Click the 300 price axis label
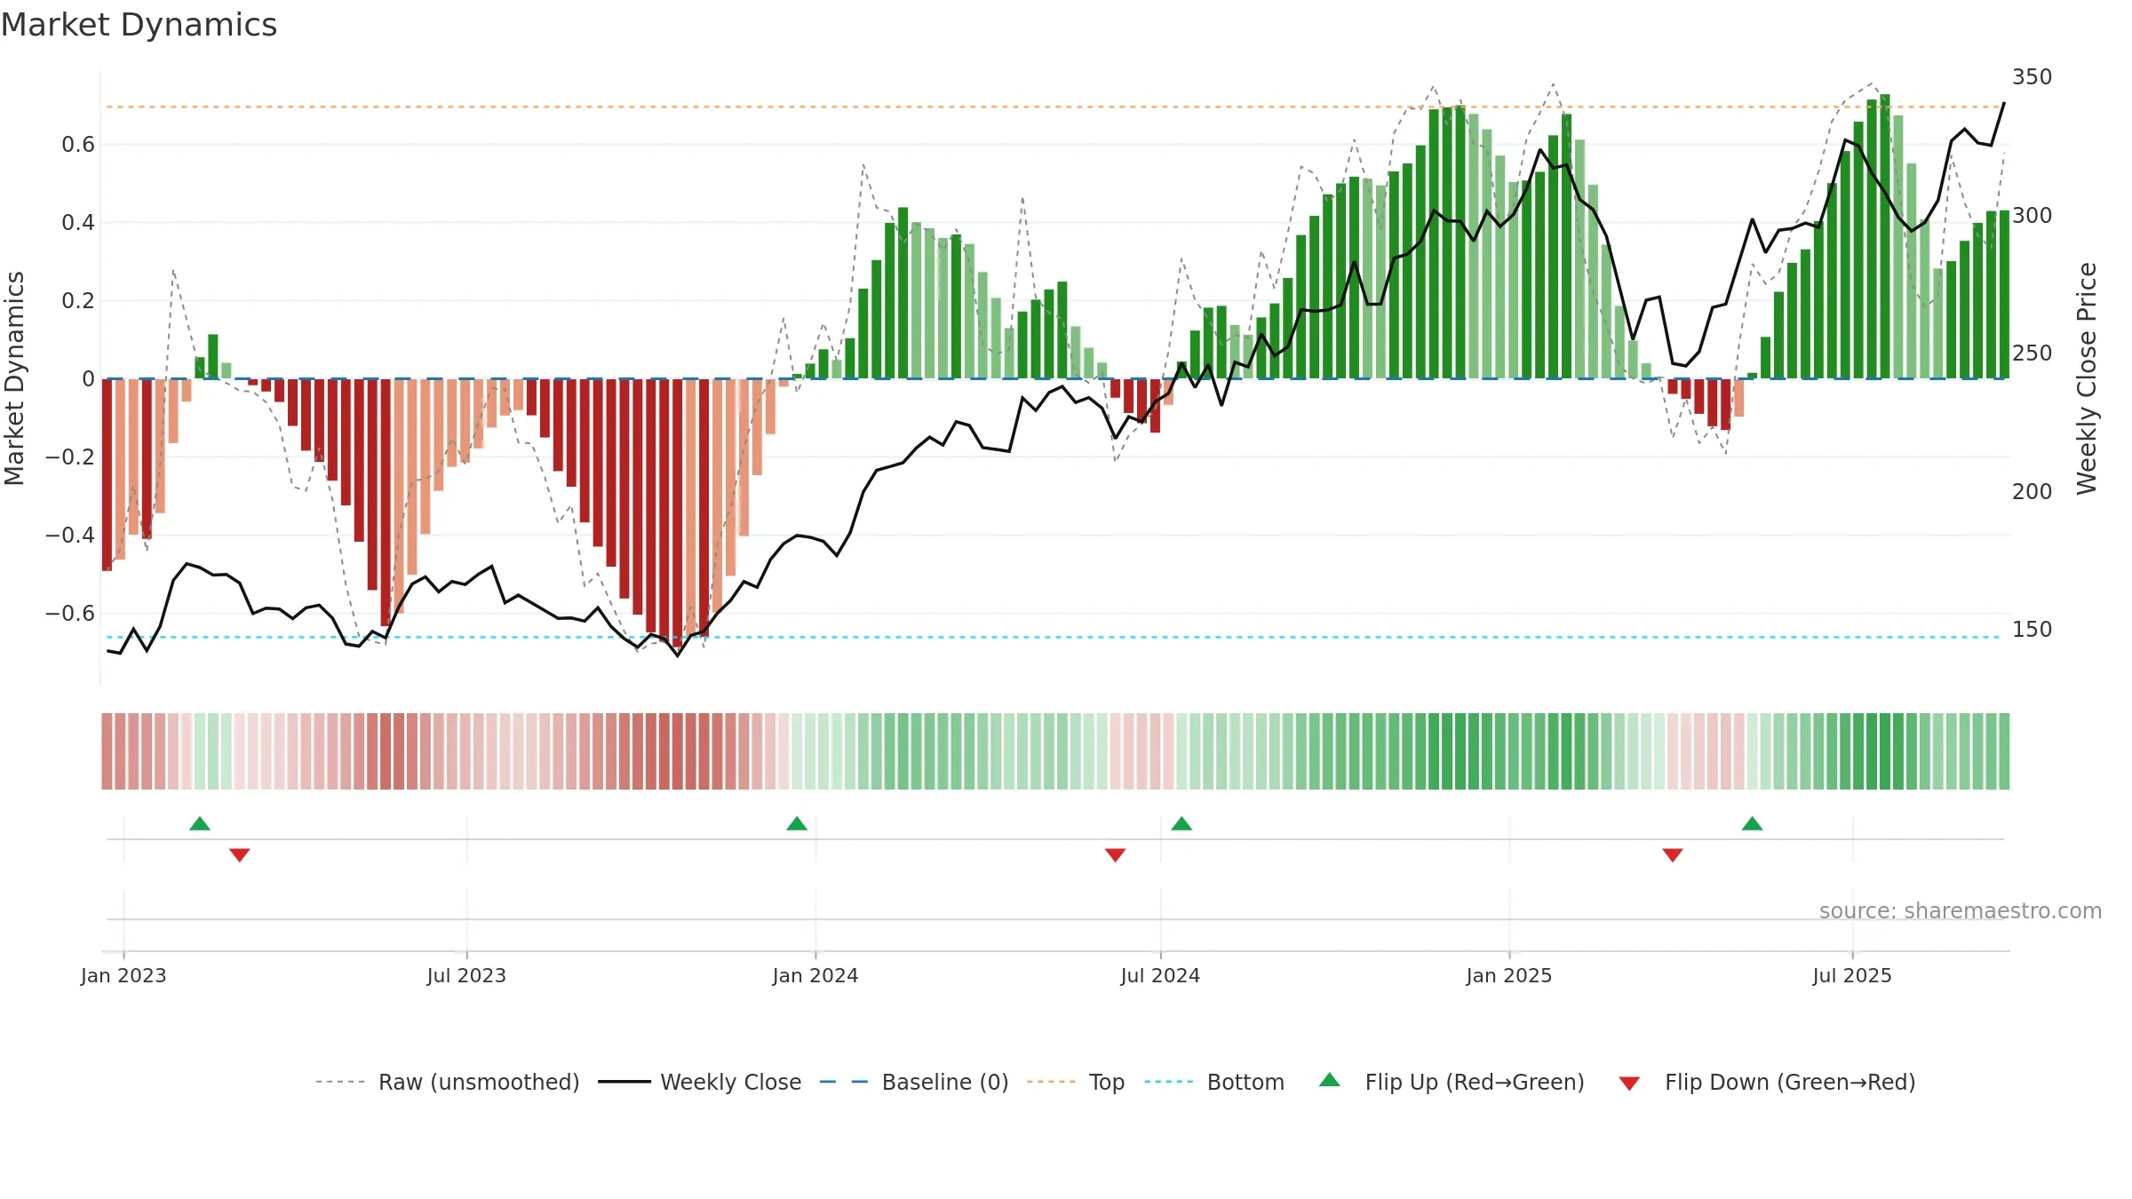 pos(2032,215)
